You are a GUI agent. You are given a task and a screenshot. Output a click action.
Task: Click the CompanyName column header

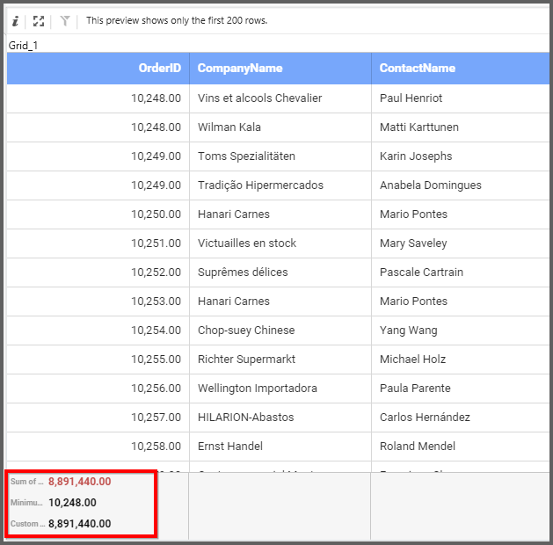click(239, 68)
